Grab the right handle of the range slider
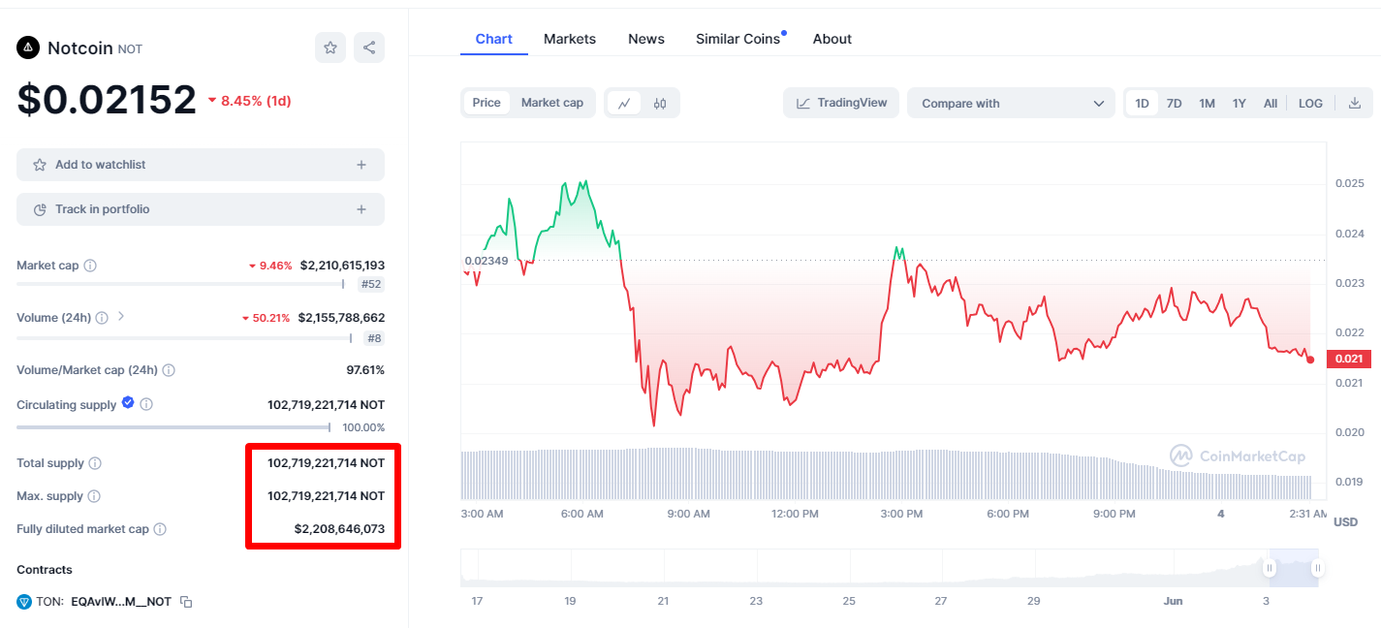 (1317, 568)
